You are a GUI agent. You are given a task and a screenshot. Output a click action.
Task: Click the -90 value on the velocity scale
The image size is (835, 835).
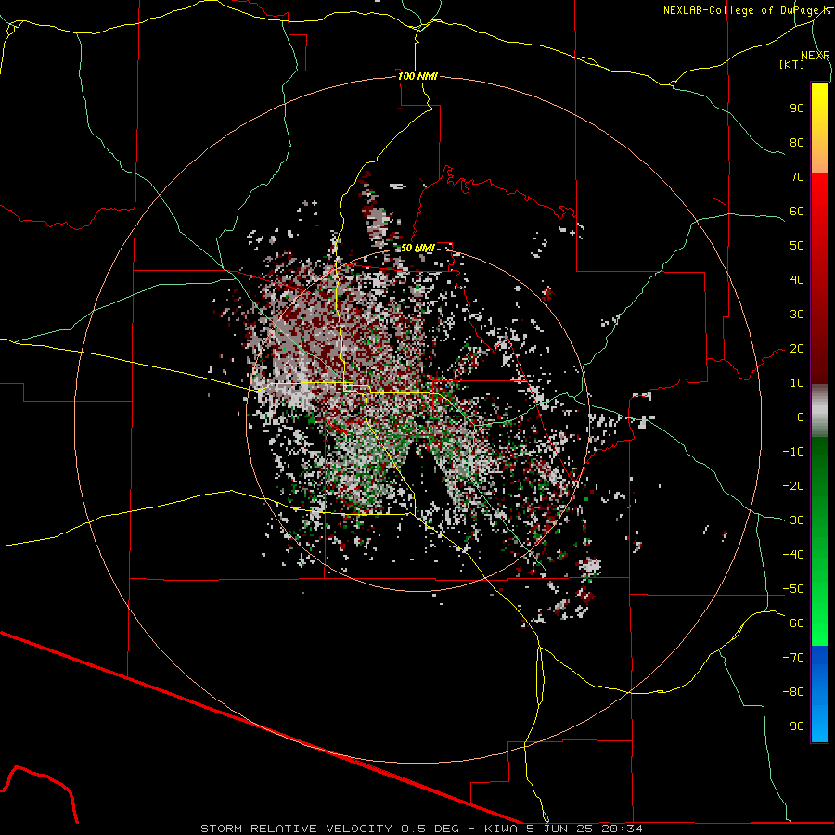click(x=793, y=726)
